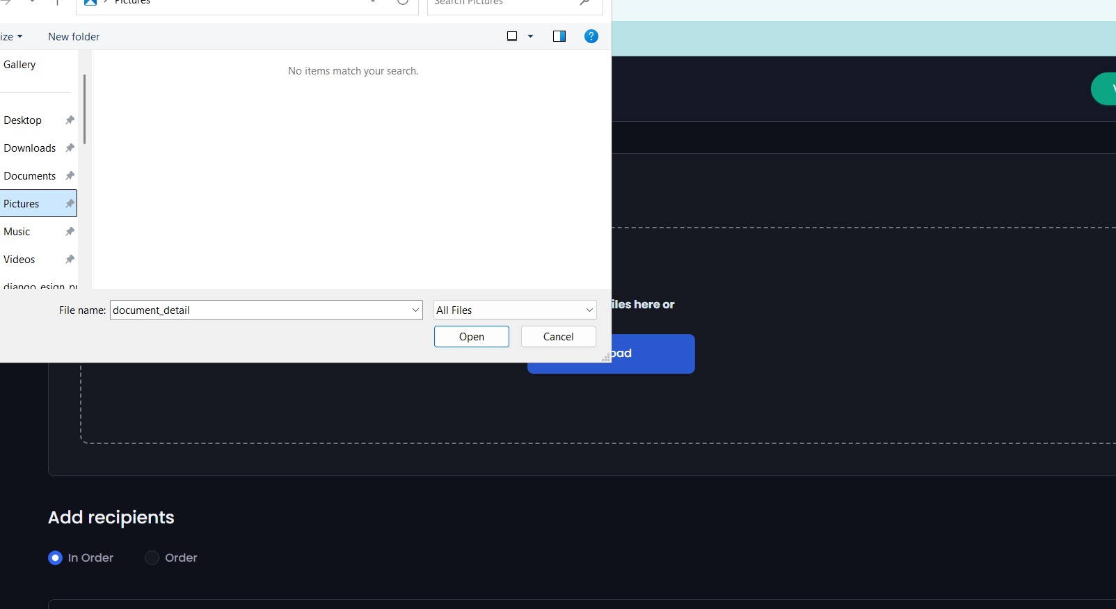Click the pin icon beside Music

click(70, 232)
